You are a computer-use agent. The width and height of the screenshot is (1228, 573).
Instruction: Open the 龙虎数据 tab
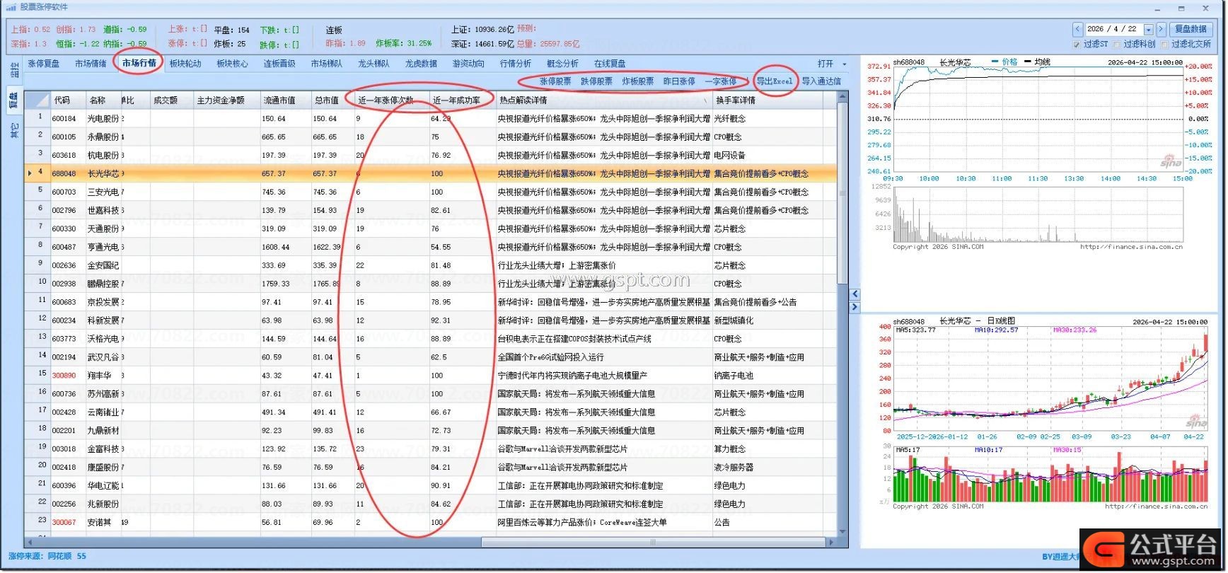421,64
